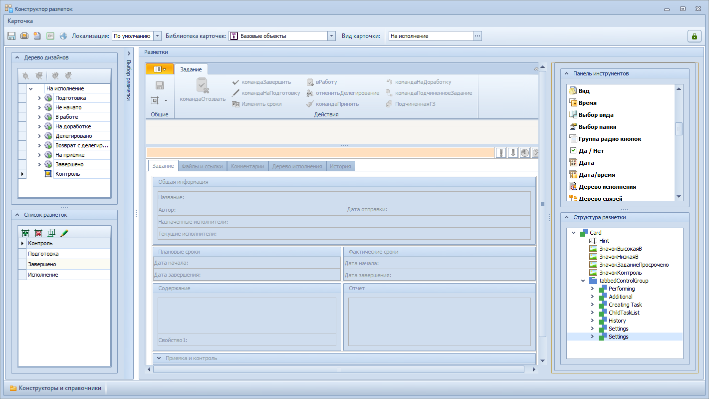The width and height of the screenshot is (709, 399).
Task: Collapse the Панель инструментов panel
Action: (566, 73)
